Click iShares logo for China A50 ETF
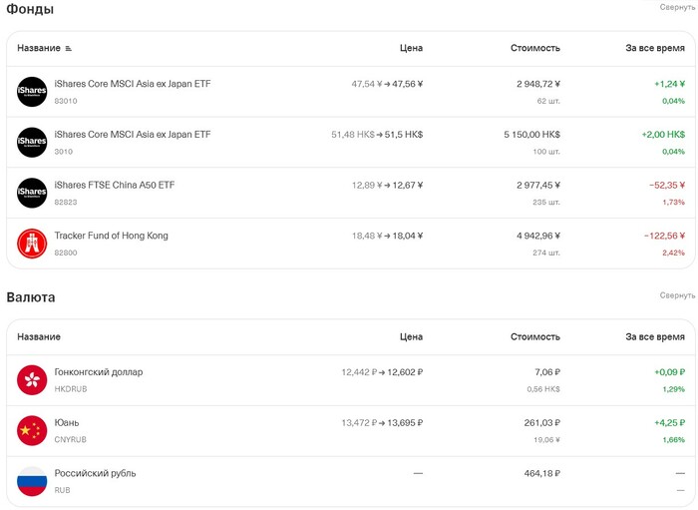 pyautogui.click(x=32, y=193)
